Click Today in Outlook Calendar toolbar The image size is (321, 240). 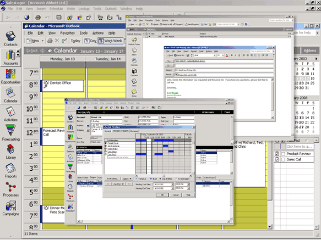(75, 41)
